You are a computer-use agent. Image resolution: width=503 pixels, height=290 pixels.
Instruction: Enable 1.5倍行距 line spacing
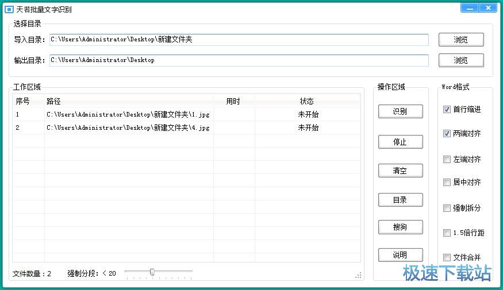tap(447, 233)
